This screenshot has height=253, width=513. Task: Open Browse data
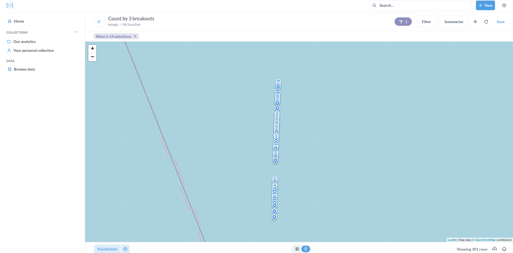(24, 69)
